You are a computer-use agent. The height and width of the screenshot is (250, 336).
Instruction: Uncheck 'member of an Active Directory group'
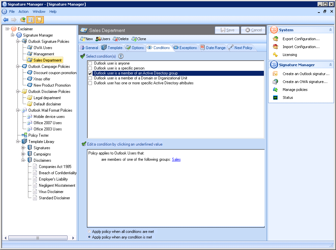(90, 73)
